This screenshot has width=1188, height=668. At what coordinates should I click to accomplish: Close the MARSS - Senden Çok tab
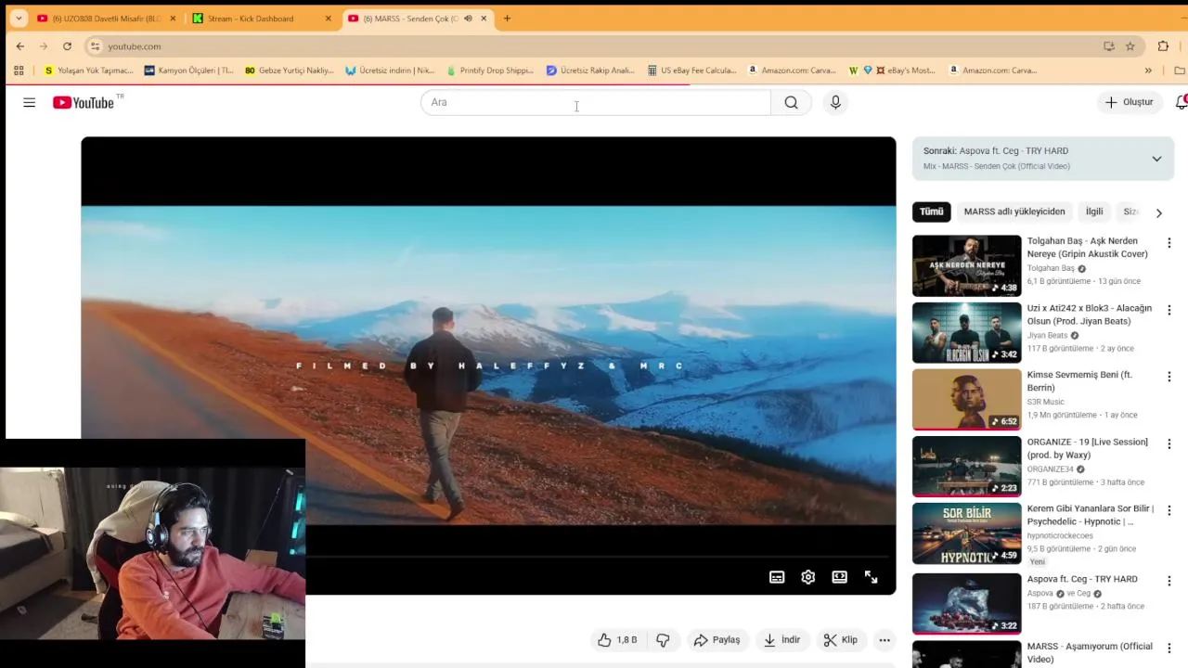tap(484, 19)
